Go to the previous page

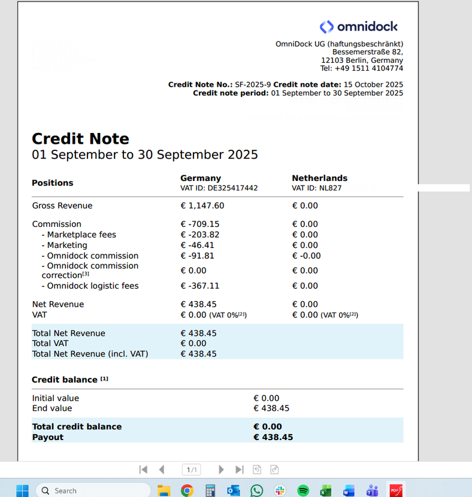point(162,470)
